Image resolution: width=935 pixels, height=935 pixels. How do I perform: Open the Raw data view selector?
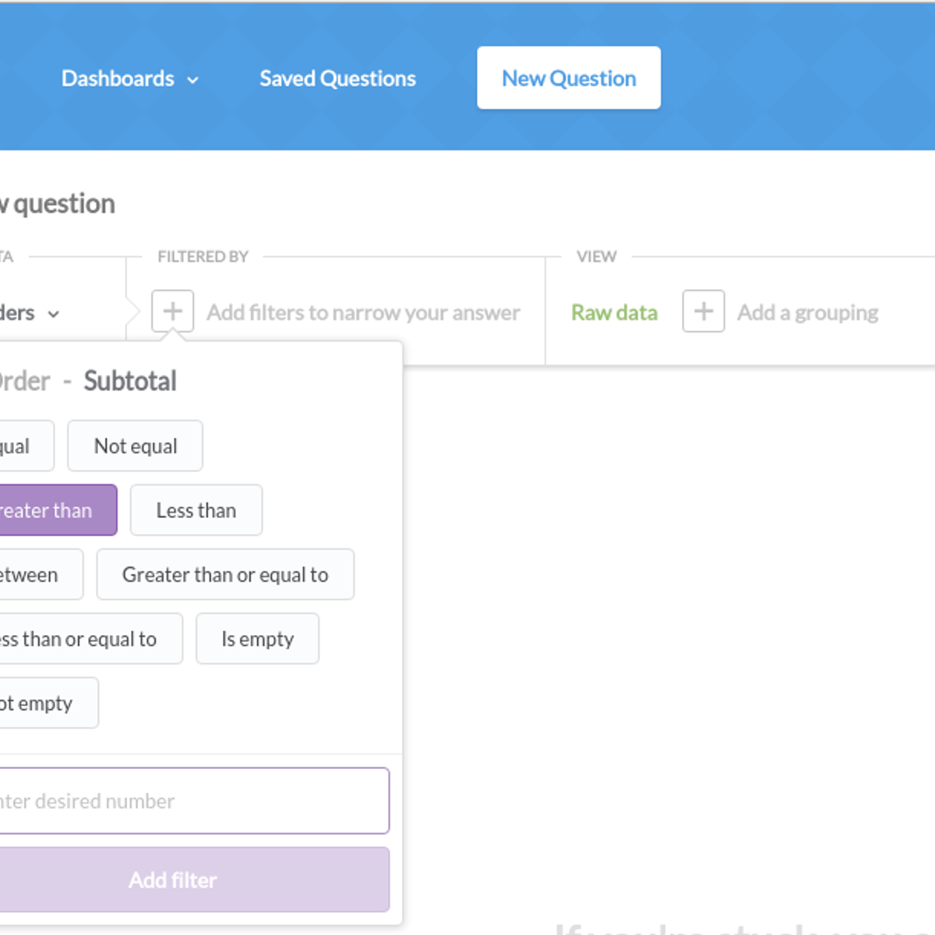tap(614, 312)
